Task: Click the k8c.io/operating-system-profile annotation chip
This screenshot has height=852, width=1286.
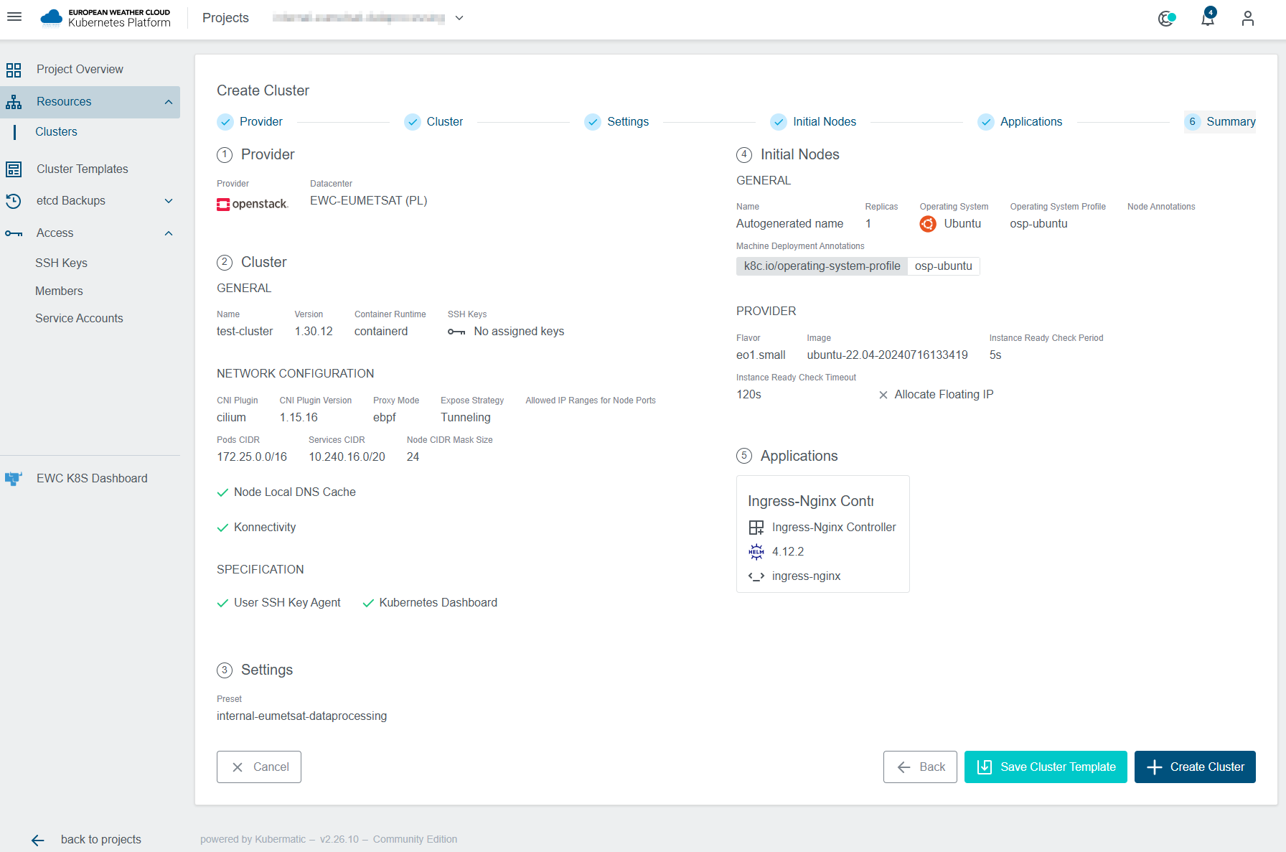Action: (822, 266)
